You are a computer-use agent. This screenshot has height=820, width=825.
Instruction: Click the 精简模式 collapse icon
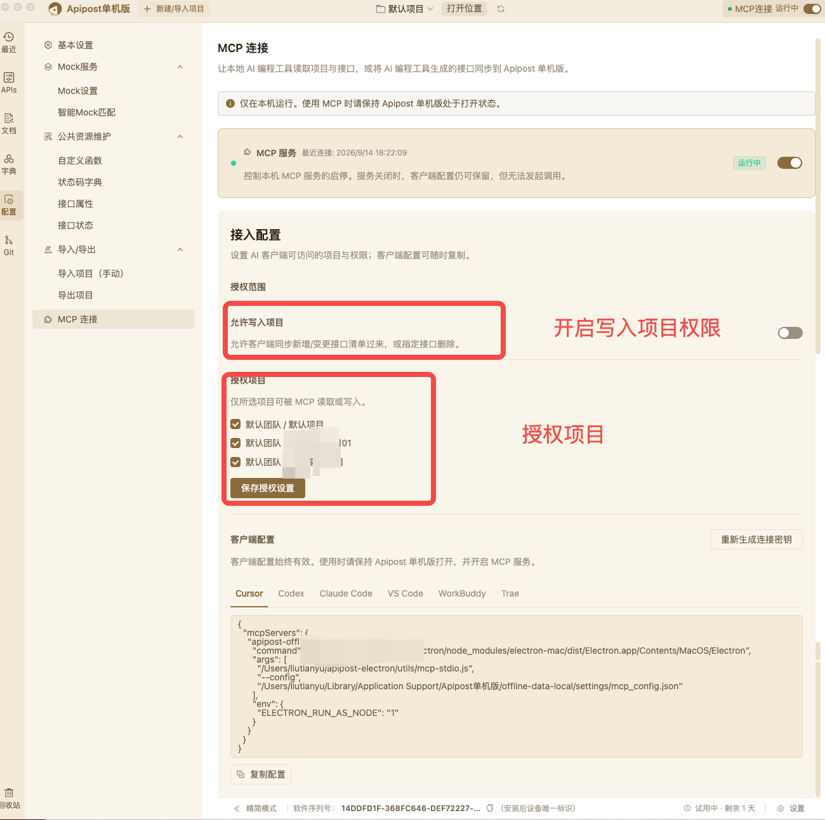pyautogui.click(x=237, y=808)
